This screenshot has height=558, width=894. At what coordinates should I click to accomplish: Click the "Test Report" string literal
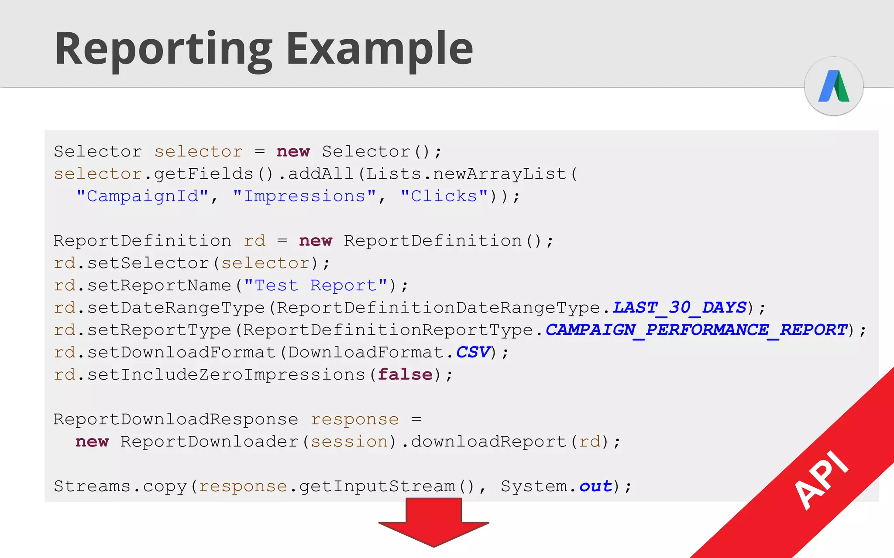pos(316,286)
